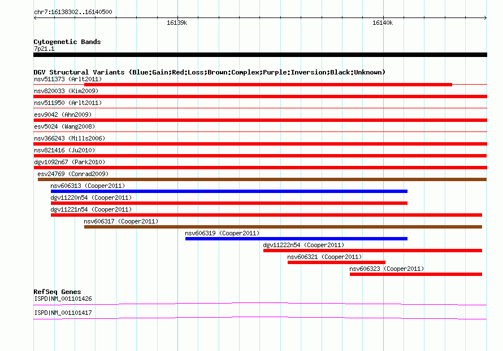Click the red bar for nsv606323
This screenshot has height=351, width=503.
[416, 274]
